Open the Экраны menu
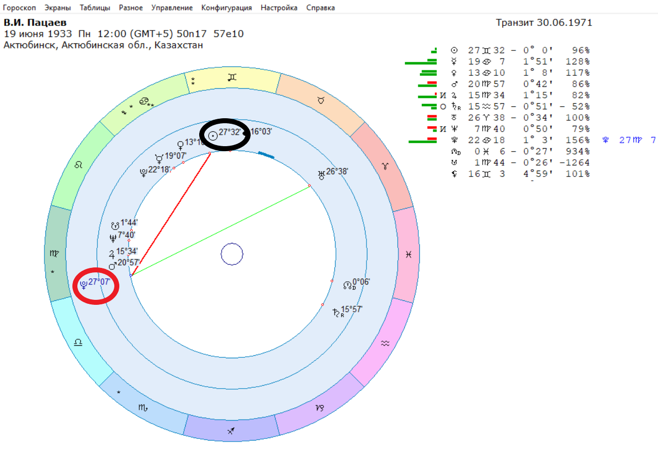The height and width of the screenshot is (451, 658). [x=57, y=7]
